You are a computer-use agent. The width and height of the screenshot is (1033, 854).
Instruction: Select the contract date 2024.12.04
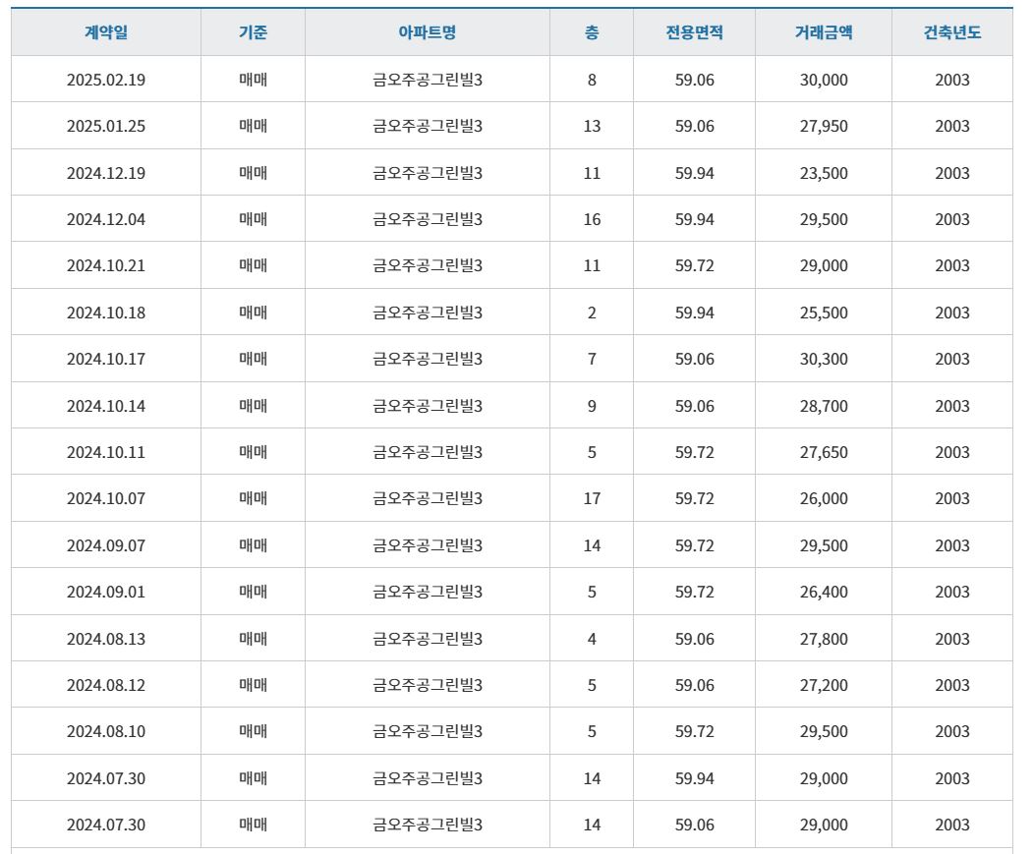106,219
